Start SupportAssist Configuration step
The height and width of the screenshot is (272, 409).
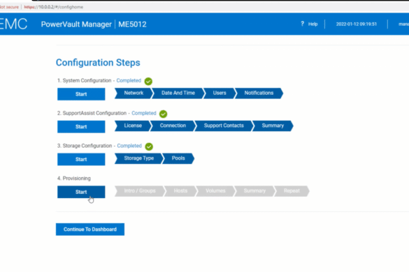pyautogui.click(x=81, y=127)
